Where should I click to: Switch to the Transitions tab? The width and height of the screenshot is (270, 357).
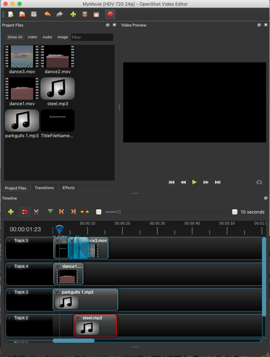[44, 188]
